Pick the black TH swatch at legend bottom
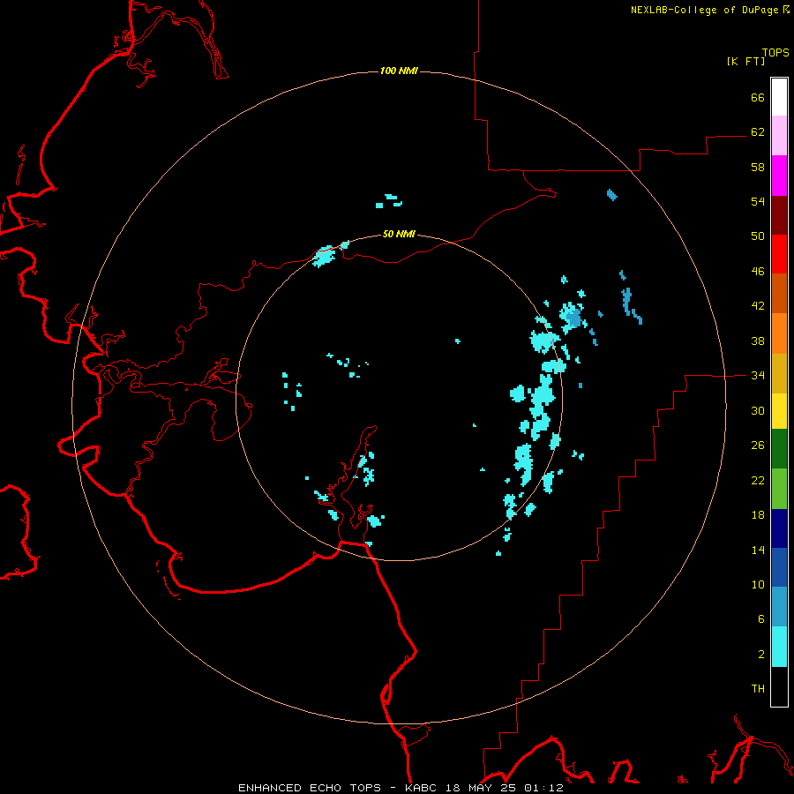This screenshot has width=794, height=794. 779,686
